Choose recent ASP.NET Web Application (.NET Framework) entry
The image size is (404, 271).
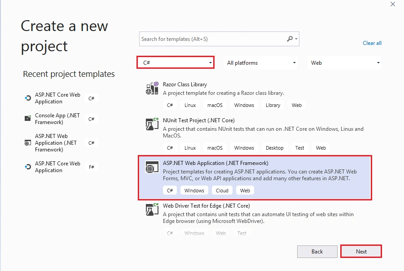[x=61, y=142]
